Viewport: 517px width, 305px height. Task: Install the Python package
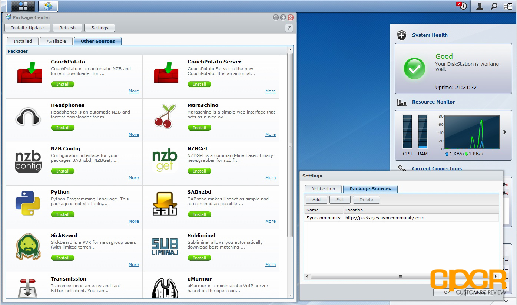63,214
